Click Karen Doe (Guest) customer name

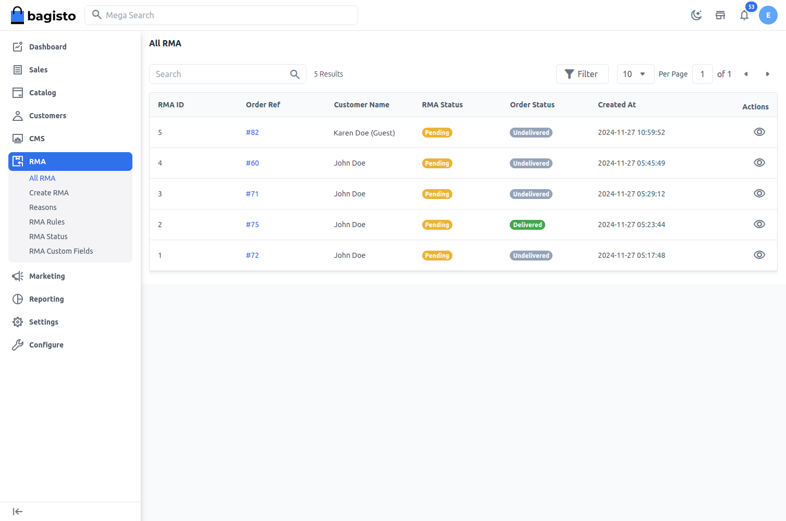click(364, 133)
